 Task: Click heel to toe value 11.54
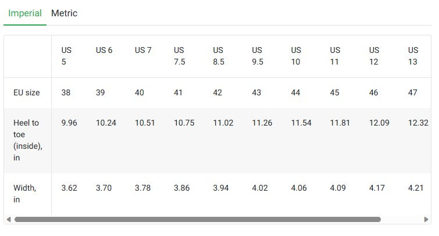pos(301,123)
